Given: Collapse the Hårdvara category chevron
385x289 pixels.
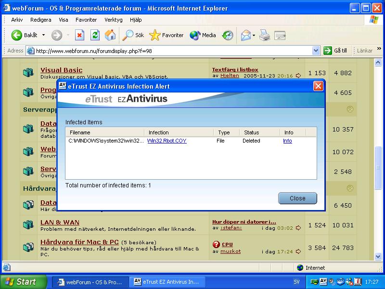Looking at the screenshot, I should click(350, 188).
